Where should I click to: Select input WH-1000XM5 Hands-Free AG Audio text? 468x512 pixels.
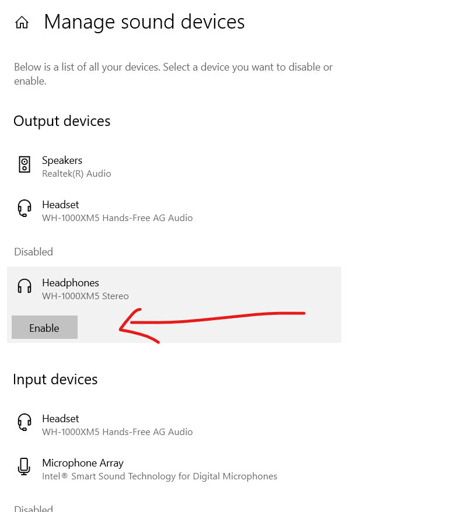point(117,432)
